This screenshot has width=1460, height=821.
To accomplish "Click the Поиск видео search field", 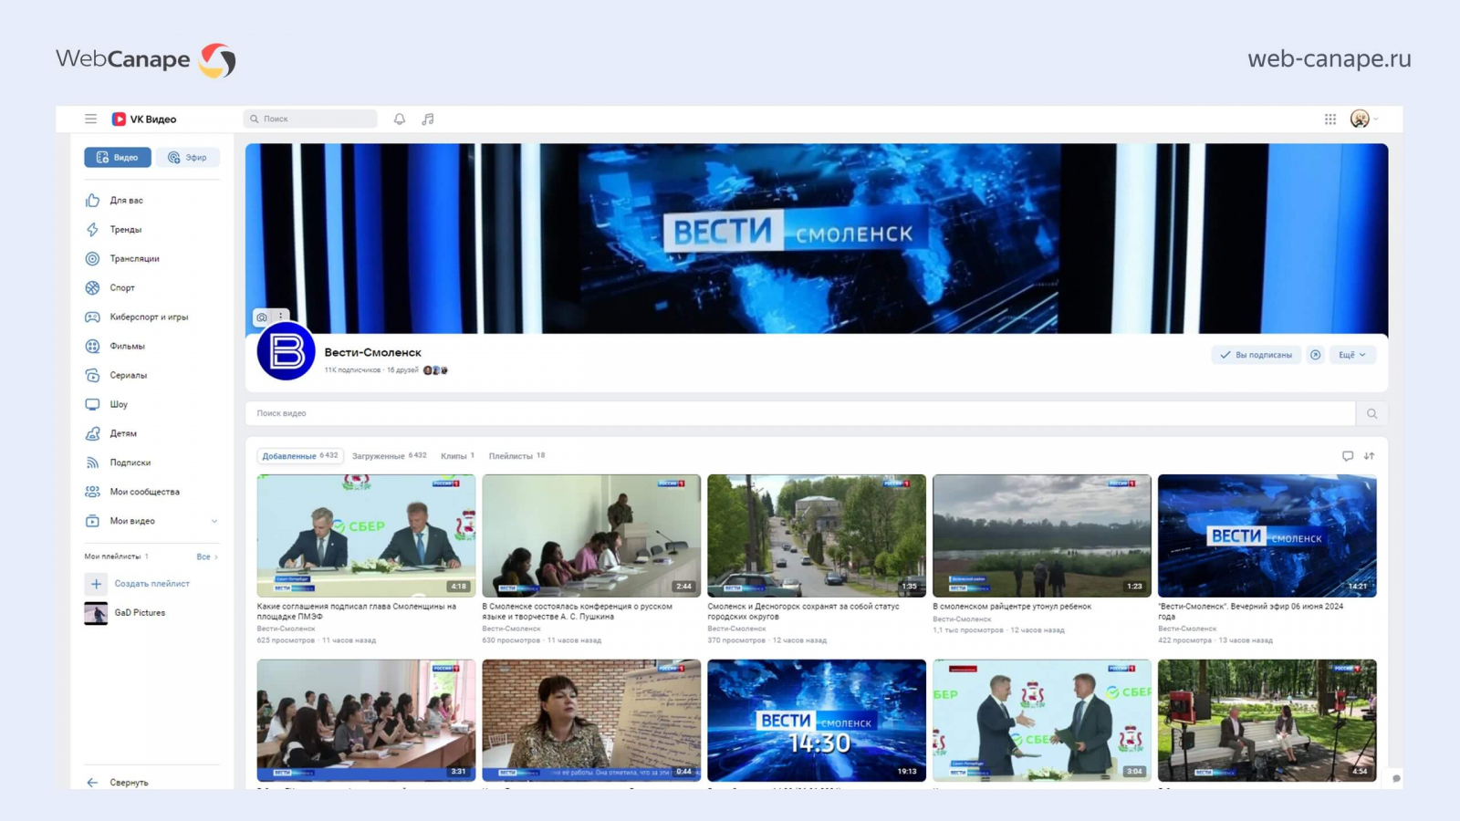I will [x=799, y=413].
